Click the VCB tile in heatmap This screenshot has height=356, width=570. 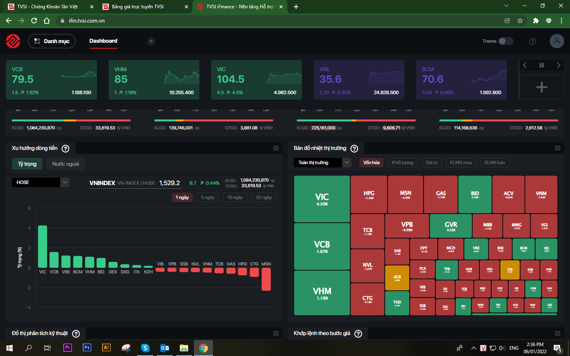[322, 246]
